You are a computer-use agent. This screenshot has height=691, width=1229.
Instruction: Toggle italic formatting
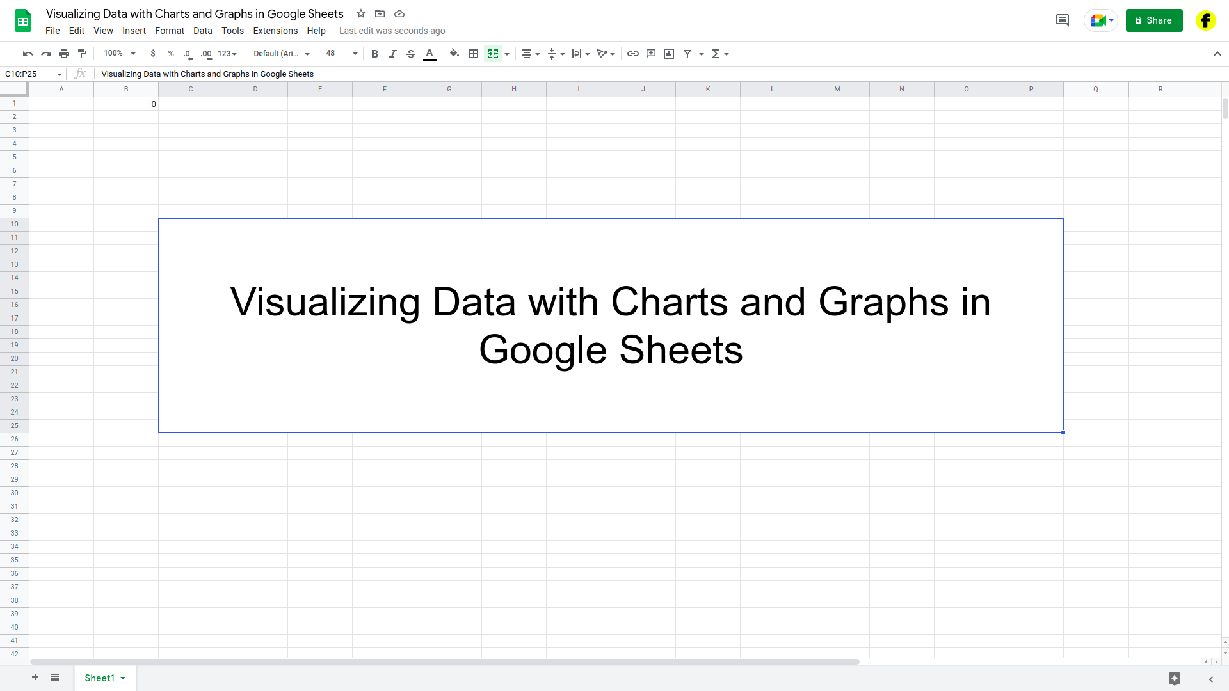pyautogui.click(x=393, y=54)
